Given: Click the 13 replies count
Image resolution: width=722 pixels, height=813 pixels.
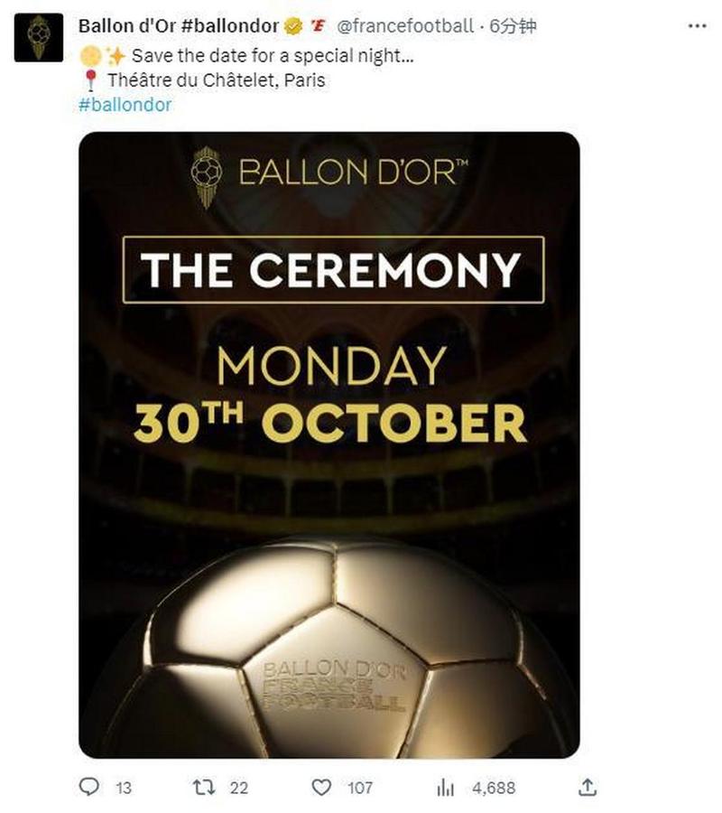Looking at the screenshot, I should pos(124,788).
